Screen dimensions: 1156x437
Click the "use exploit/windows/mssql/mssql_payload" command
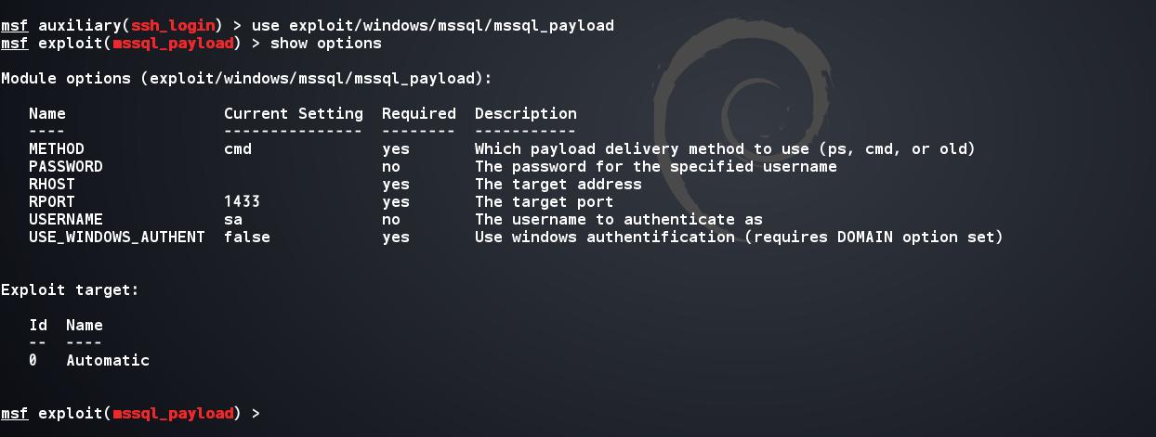tap(432, 26)
